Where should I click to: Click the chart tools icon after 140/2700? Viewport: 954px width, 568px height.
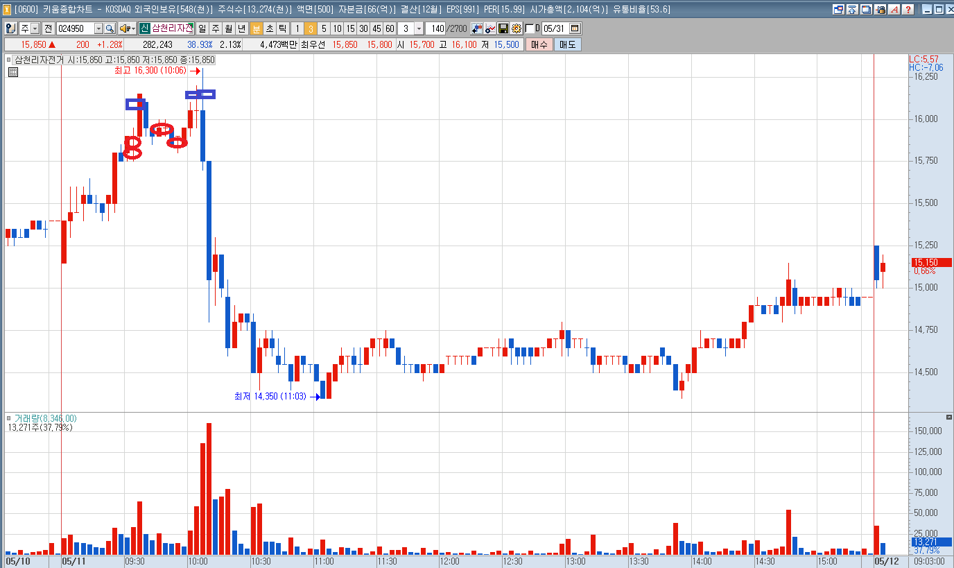[x=477, y=28]
